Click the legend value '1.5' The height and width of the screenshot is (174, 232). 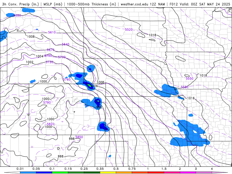tap(164, 169)
